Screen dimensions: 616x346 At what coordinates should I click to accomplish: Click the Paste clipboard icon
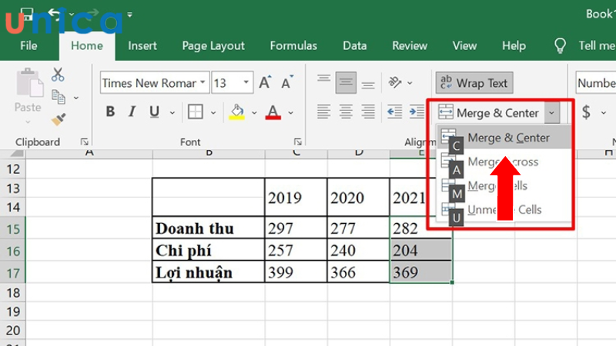[28, 84]
